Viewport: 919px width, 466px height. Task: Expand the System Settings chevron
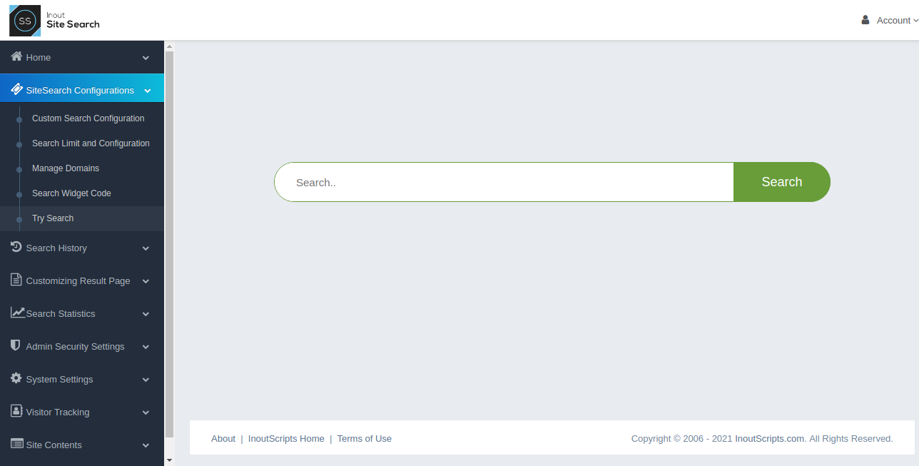[x=146, y=380]
